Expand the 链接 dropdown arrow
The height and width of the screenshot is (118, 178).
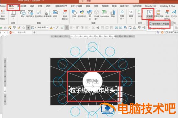pyautogui.click(x=131, y=19)
